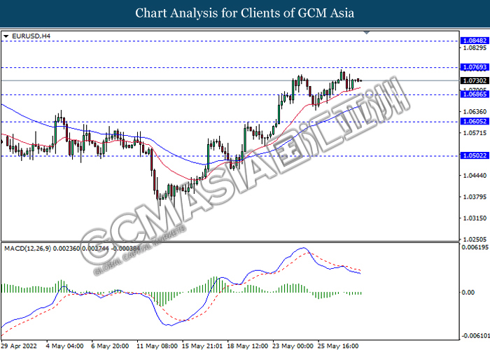Click the current price label 1.07302
490x350 pixels.
pos(475,80)
